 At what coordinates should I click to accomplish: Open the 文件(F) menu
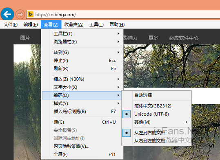11,25
